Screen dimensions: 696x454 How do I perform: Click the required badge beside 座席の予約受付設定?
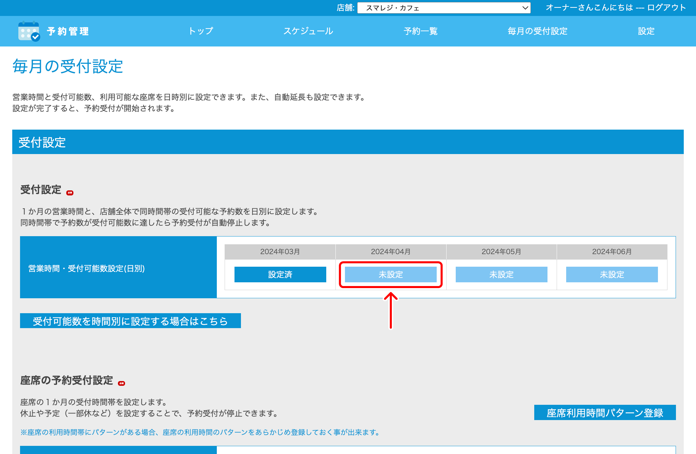121,383
